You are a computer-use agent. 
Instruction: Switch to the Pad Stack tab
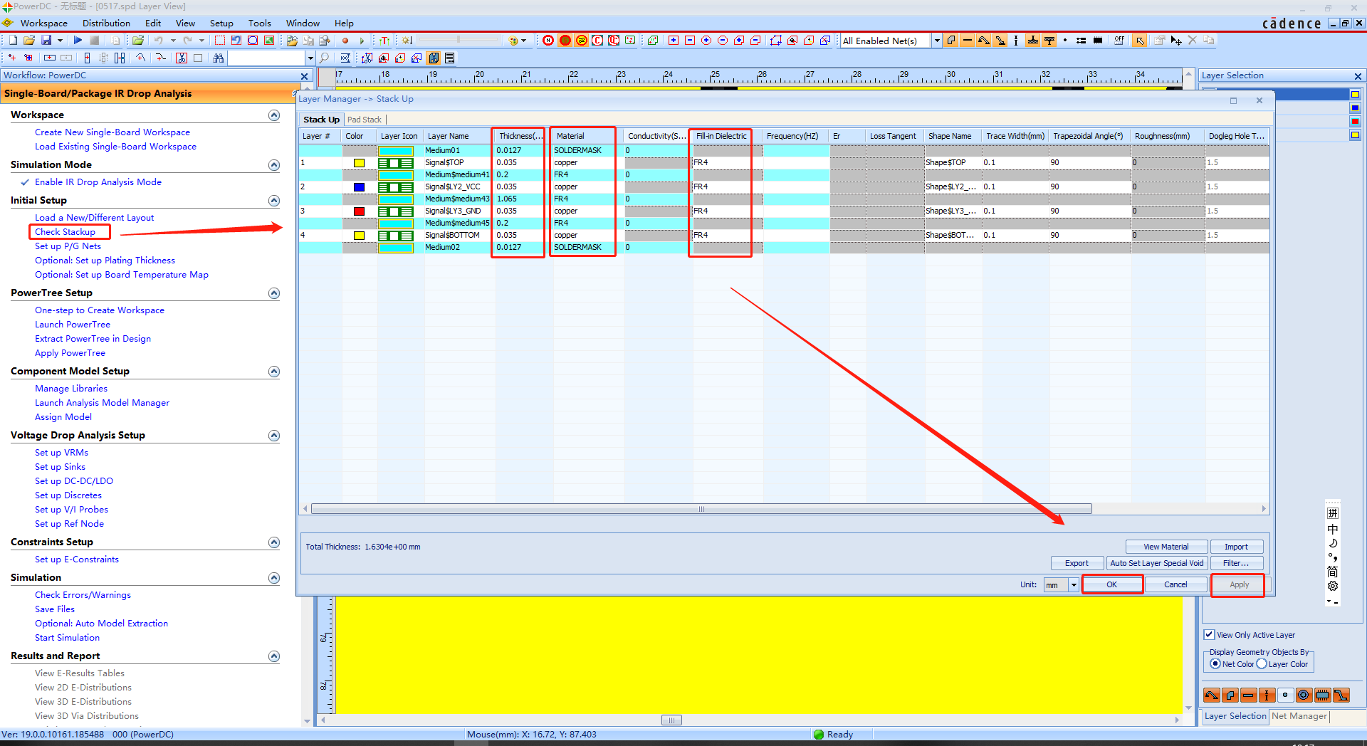click(365, 119)
